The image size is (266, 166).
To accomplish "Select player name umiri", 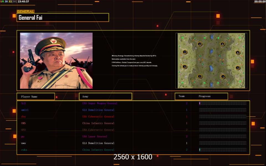I will click(25, 110).
